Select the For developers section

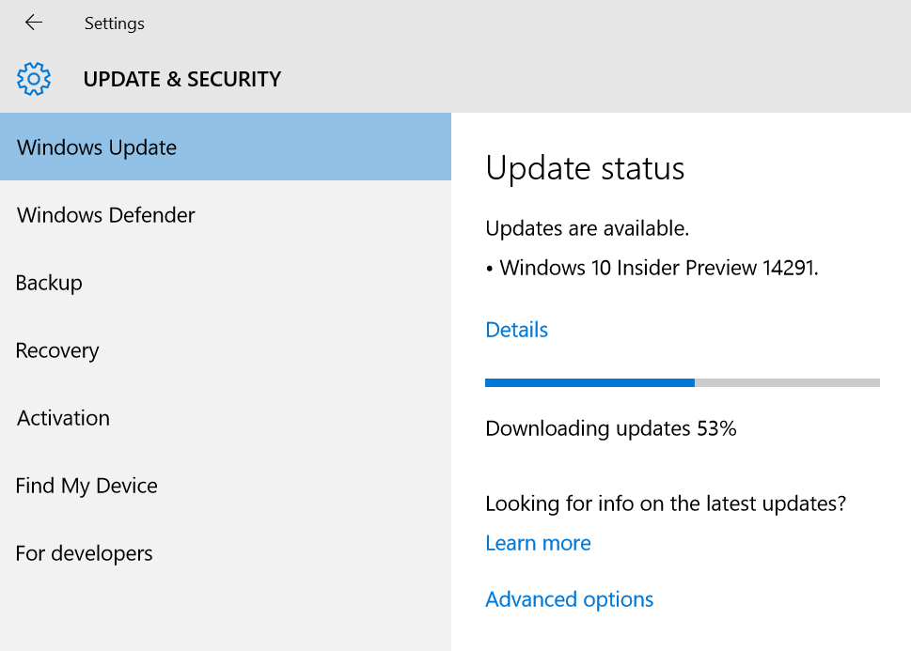click(x=84, y=553)
